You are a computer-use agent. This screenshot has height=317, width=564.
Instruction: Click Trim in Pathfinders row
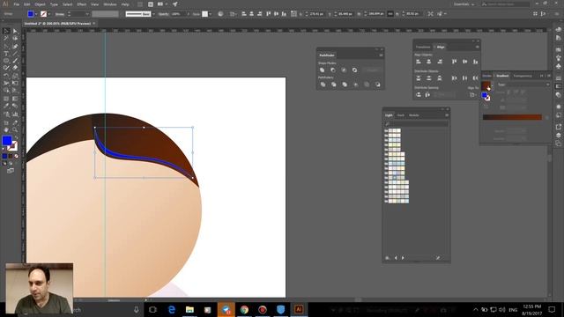click(x=334, y=85)
